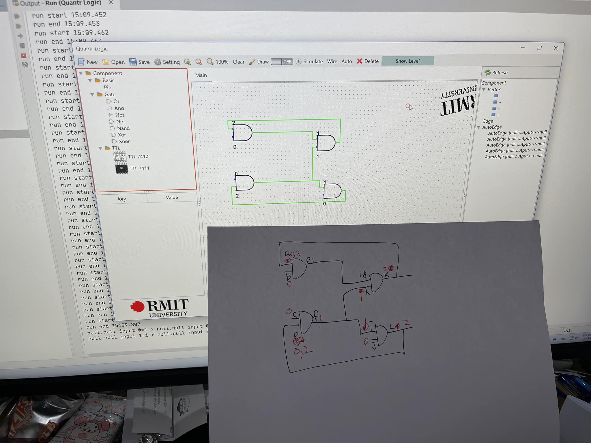This screenshot has width=591, height=443.
Task: Click the top green run arrow in Output sidebar
Action: click(17, 16)
